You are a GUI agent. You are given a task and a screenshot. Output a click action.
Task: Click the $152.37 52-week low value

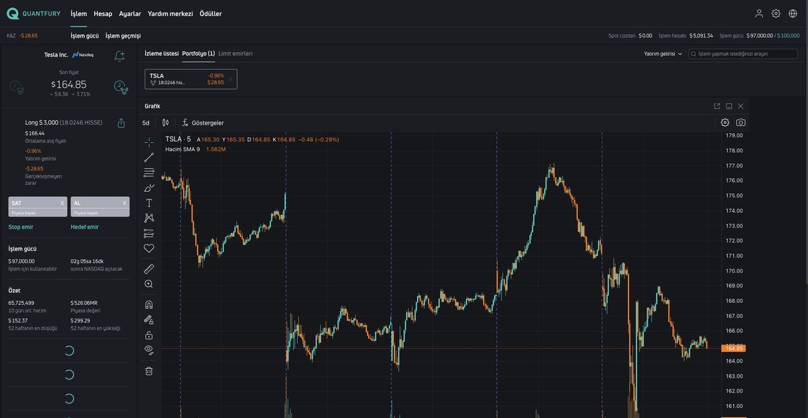click(x=17, y=320)
